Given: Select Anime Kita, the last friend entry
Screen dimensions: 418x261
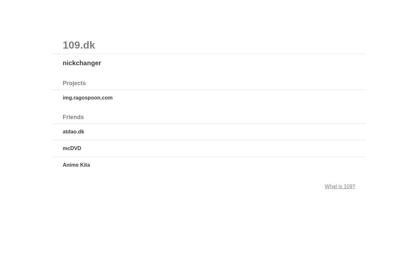Looking at the screenshot, I should (x=76, y=165).
